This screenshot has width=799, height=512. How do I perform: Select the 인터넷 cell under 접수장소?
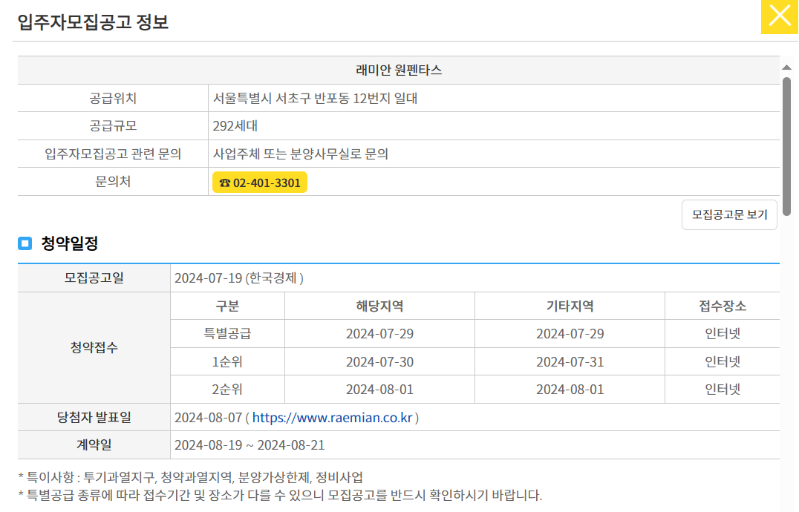click(x=722, y=333)
